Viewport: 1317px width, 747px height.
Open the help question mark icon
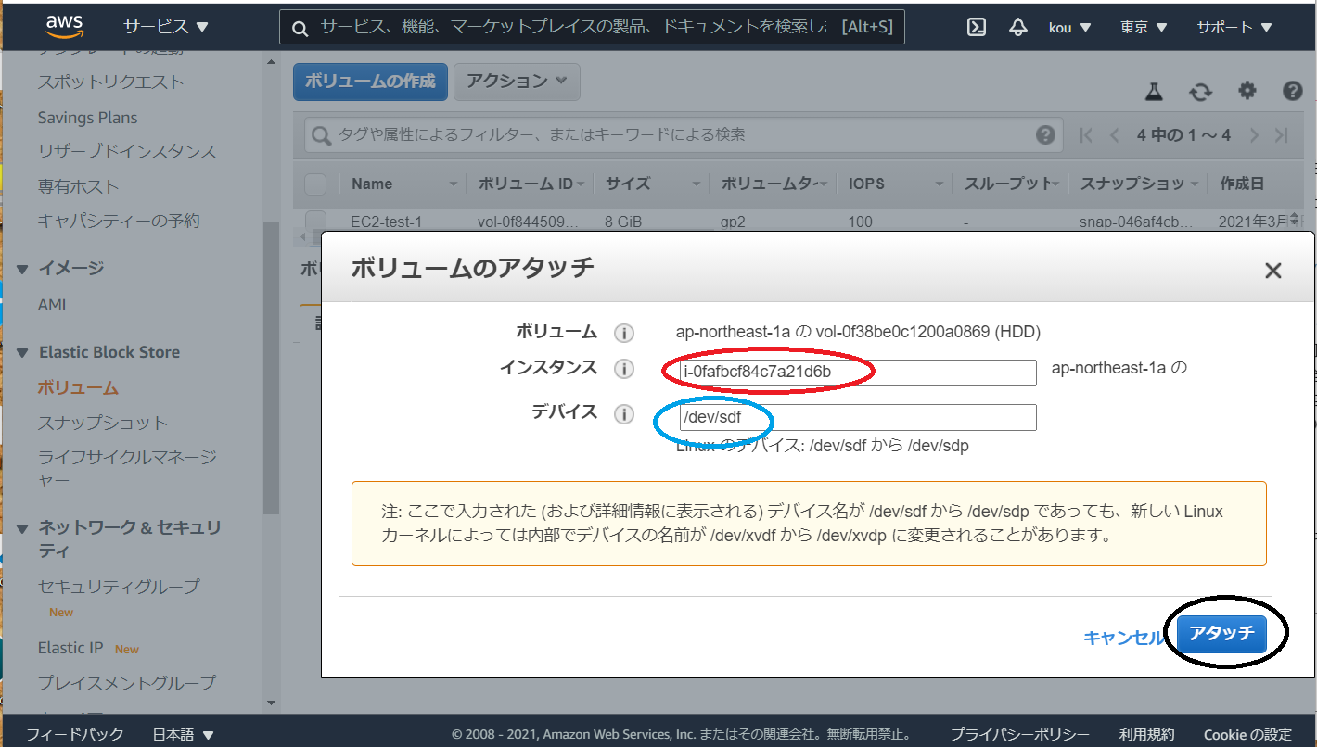click(1294, 92)
